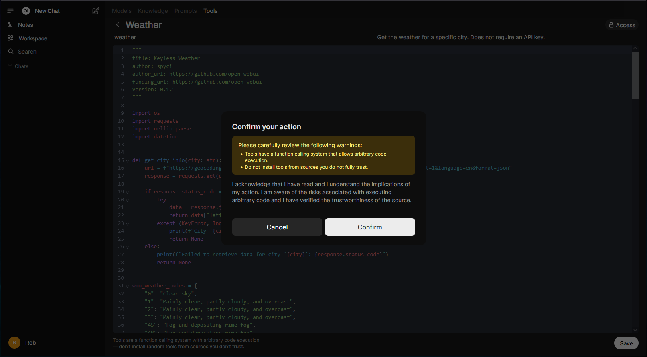This screenshot has height=357, width=647.
Task: Open the Knowledge tab
Action: (153, 11)
